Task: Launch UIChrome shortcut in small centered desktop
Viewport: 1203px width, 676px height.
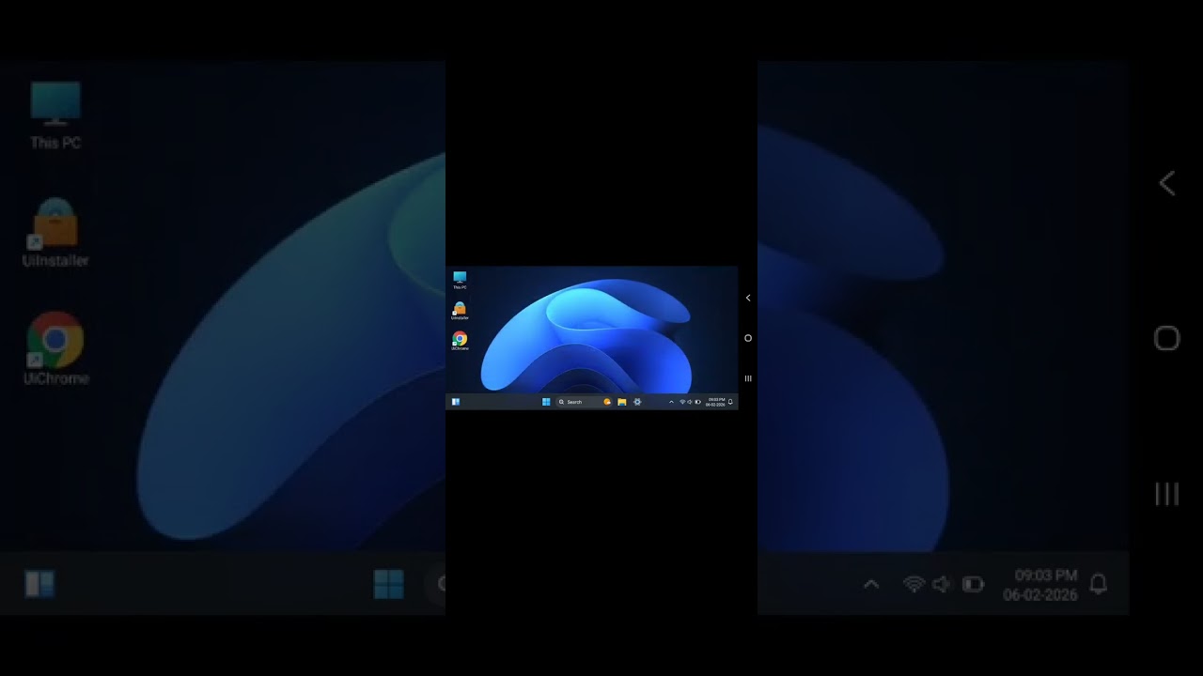Action: (460, 341)
